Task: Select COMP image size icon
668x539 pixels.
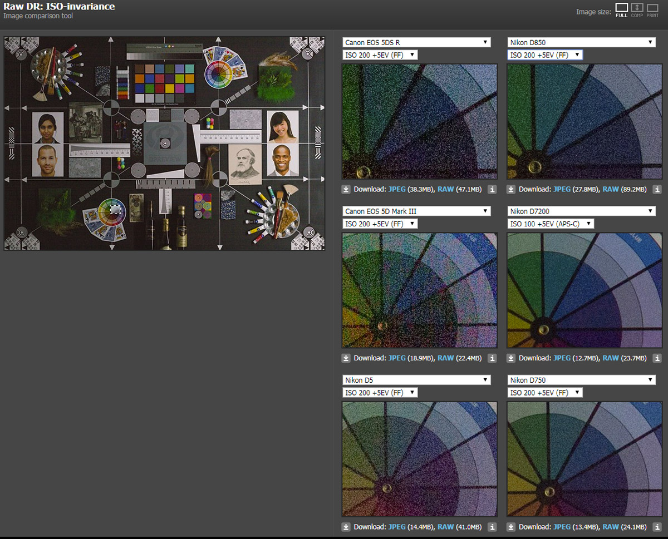Action: 637,9
